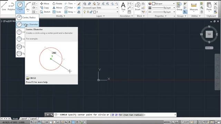Image resolution: width=221 pixels, height=124 pixels.
Task: Click TOP face of the ViewCube
Action: 209,34
